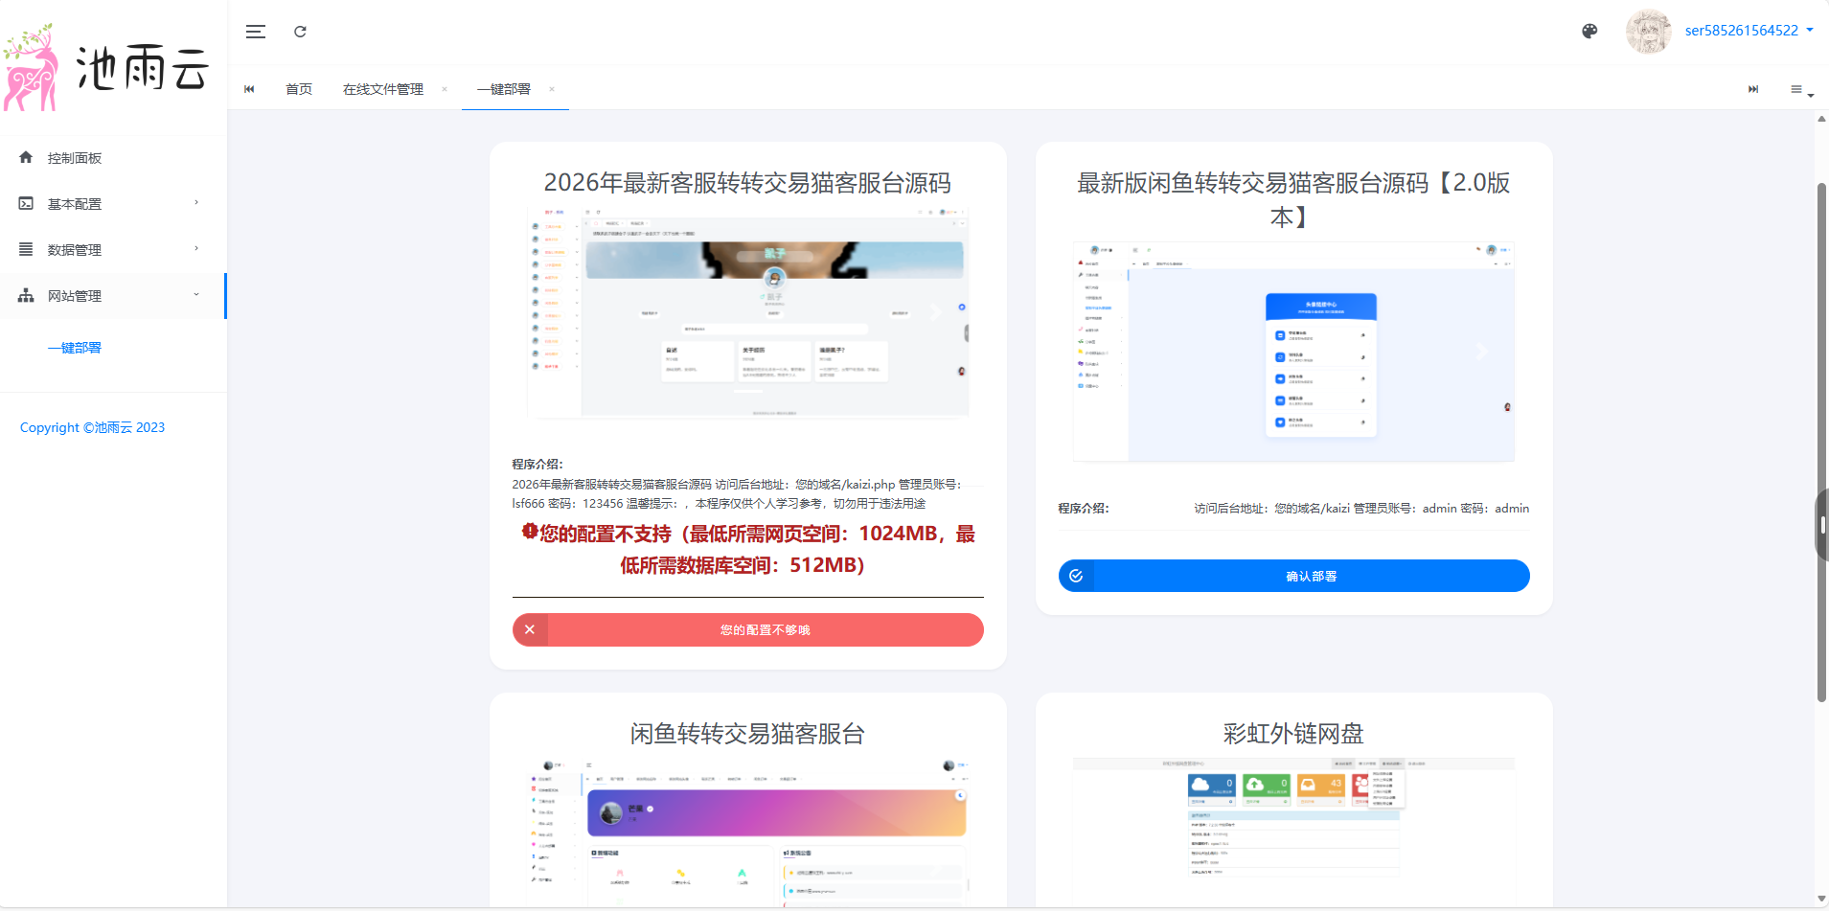Close the 在线文件管理 tab
This screenshot has width=1829, height=911.
(445, 89)
